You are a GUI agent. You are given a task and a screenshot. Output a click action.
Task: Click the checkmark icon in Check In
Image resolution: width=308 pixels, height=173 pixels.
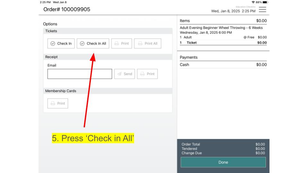point(53,44)
